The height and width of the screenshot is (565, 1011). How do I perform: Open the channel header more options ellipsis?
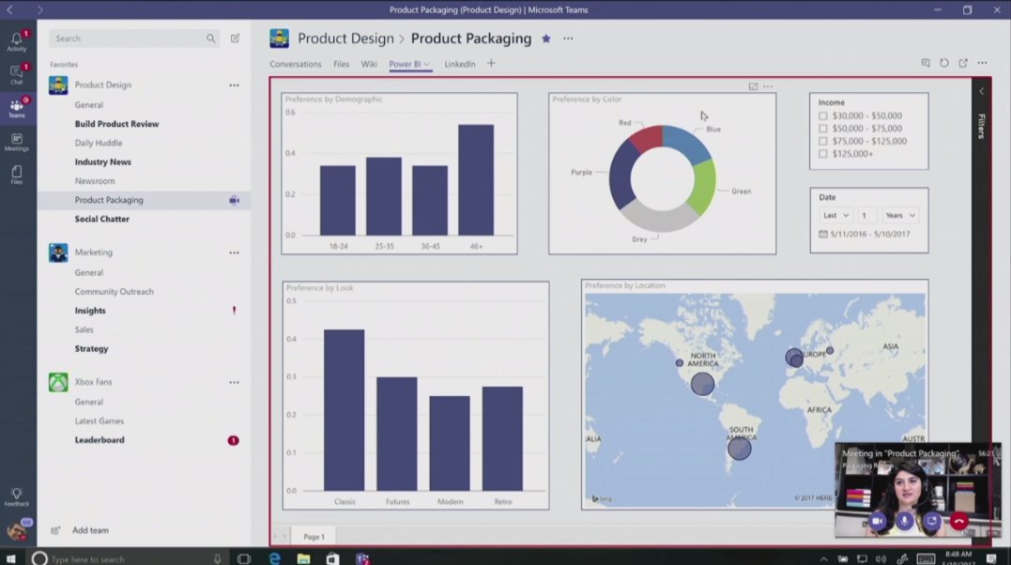[x=568, y=38]
